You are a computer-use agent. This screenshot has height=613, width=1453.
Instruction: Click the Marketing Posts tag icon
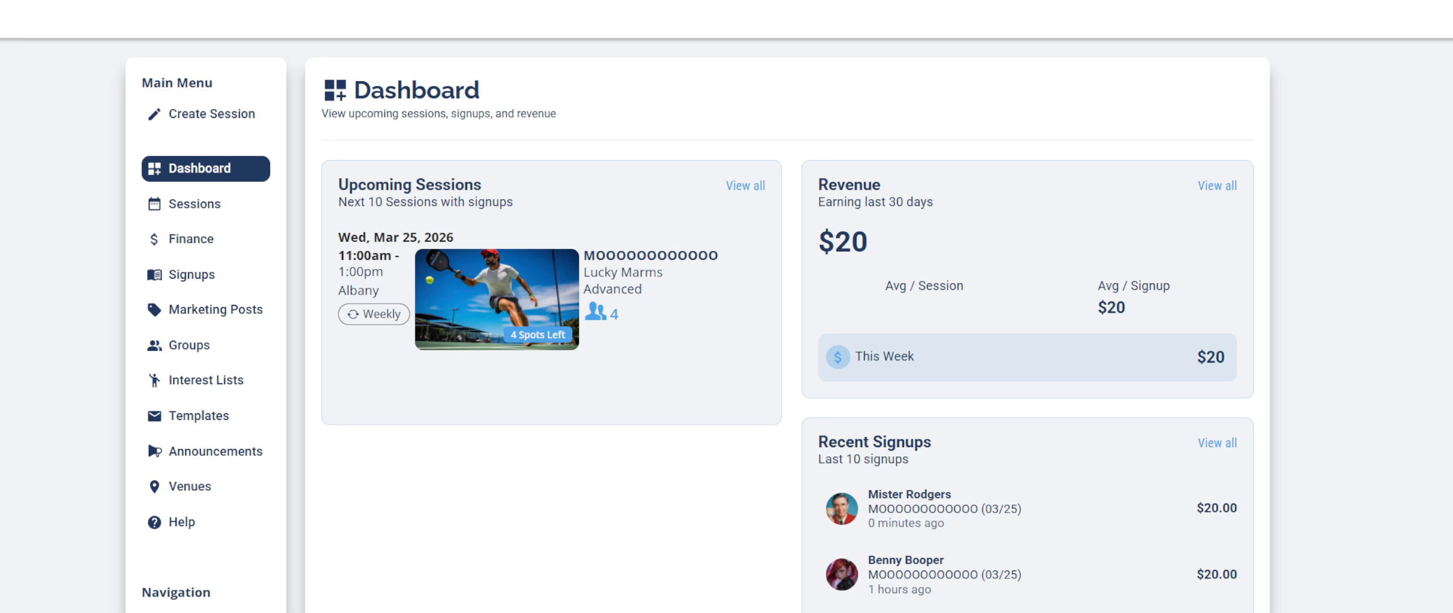(154, 310)
